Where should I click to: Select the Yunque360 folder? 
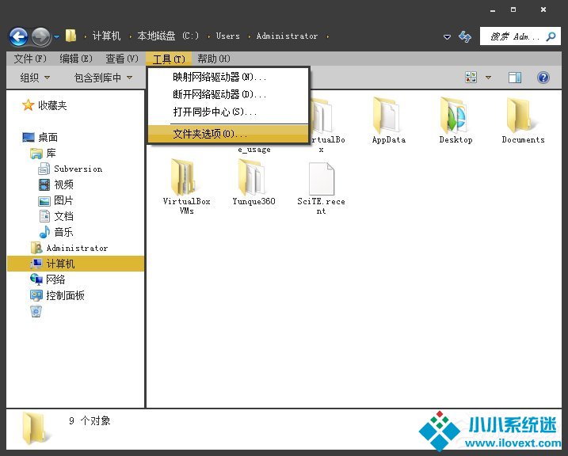point(254,182)
